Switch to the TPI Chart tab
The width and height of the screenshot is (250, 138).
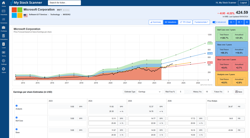pos(185,22)
